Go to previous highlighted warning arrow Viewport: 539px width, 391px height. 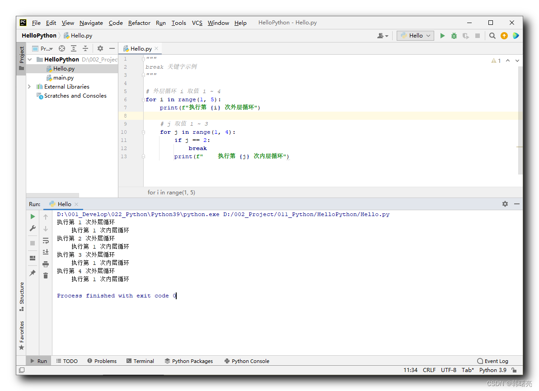[508, 61]
